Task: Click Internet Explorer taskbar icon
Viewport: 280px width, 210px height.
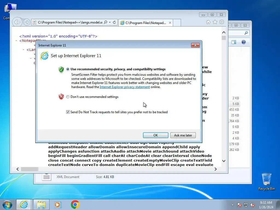Action: (24, 205)
